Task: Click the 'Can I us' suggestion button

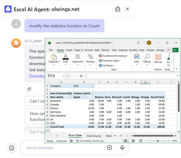Action: point(35,101)
